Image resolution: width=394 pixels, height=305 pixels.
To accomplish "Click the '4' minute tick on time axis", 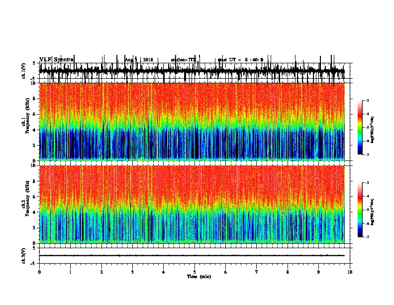I will (164, 272).
